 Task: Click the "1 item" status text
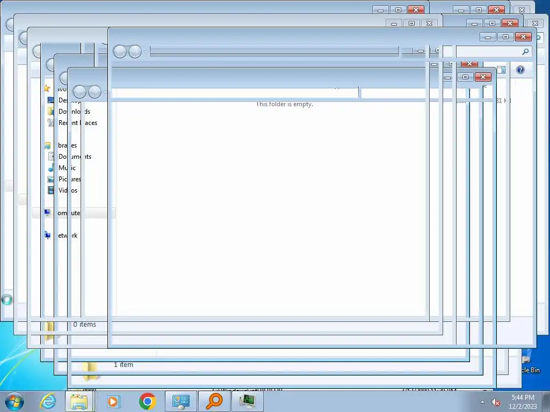(124, 365)
